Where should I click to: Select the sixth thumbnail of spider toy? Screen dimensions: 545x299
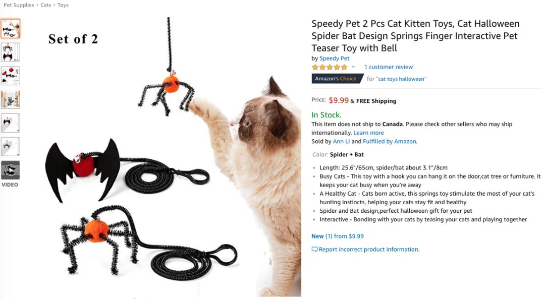[11, 147]
